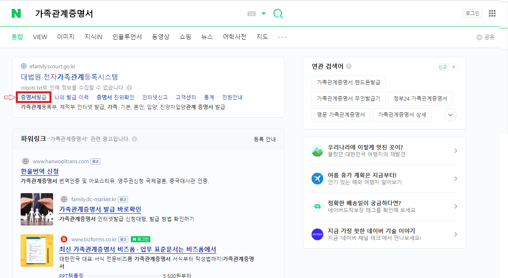Click the 광고 badge next to hanwooltrans

point(95,161)
